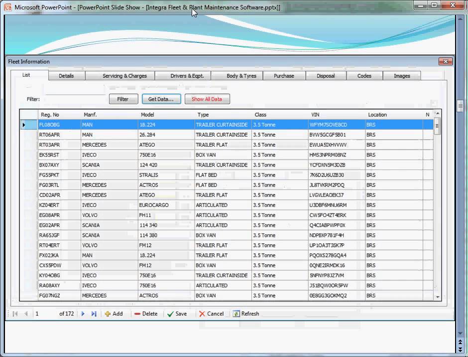Select Reg. No cell RA65JGF
468x357 pixels.
coord(59,235)
